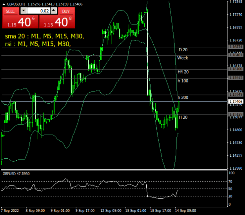Click the 1.14255 price scale value
The width and height of the screenshot is (245, 215).
tap(236, 155)
